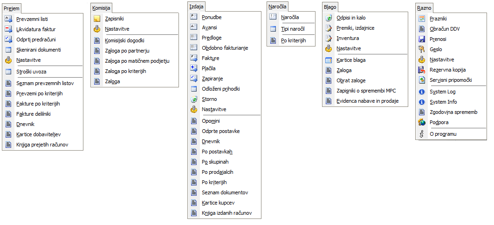The height and width of the screenshot is (225, 494).
Task: Choose Knjiga prejetih računov entry
Action: tap(42, 145)
